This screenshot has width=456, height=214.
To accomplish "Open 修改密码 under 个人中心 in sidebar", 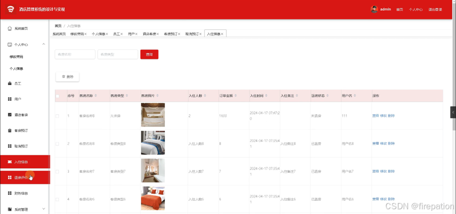I will click(x=16, y=57).
